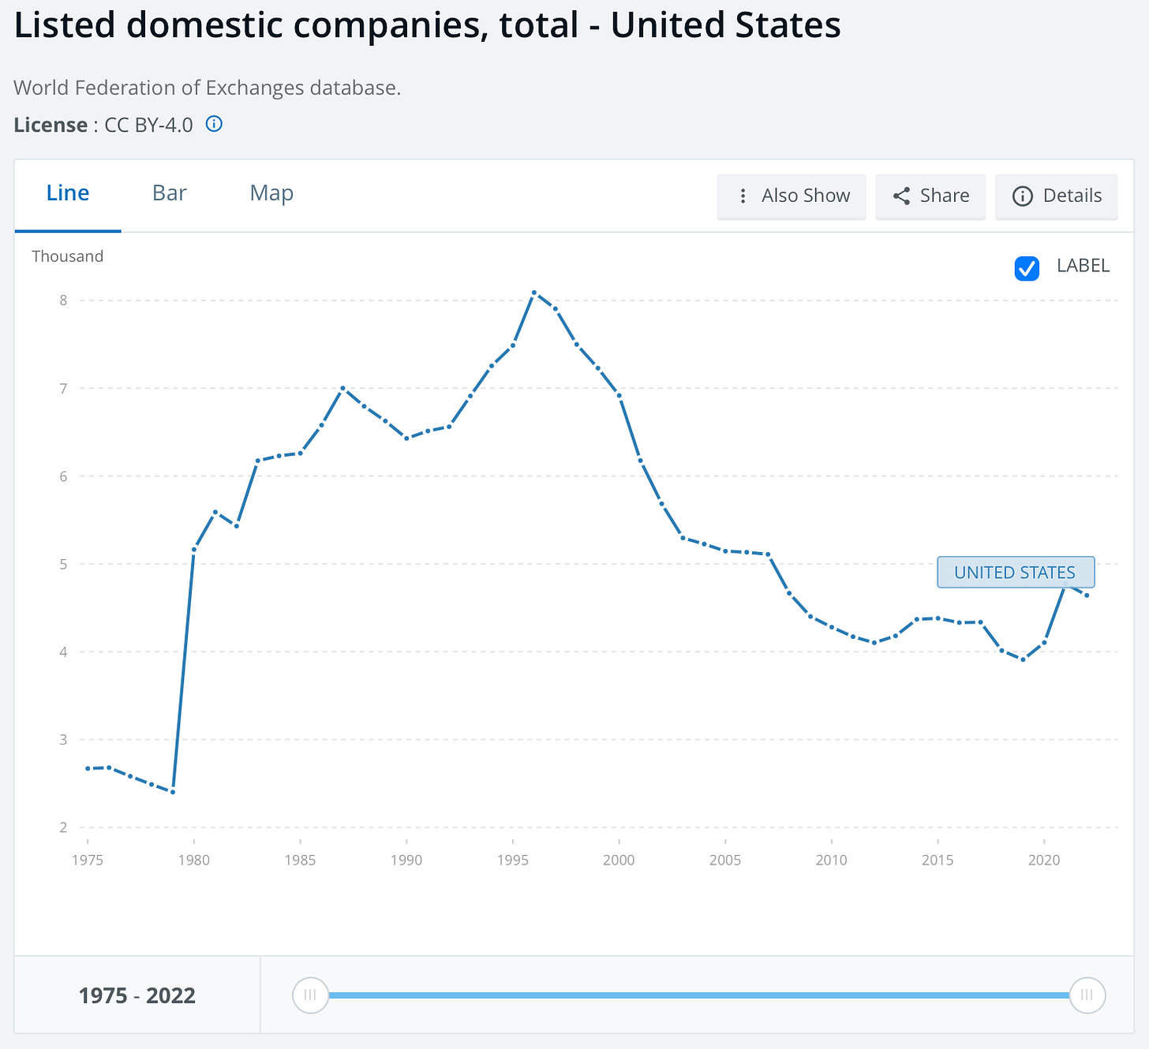Click the right year-range slider handle
Screen dimensions: 1149x1049
point(1087,995)
